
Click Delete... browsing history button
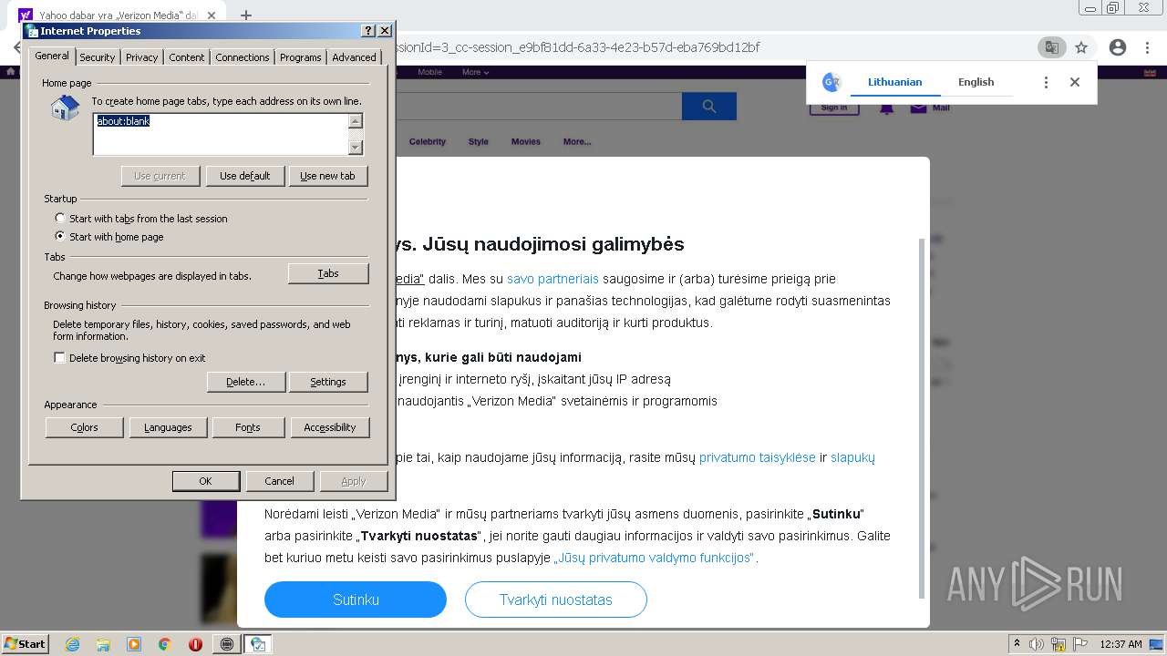point(246,382)
